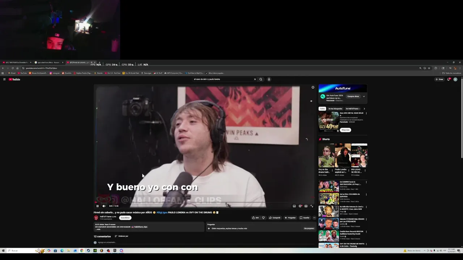This screenshot has height=260, width=463.
Task: Open the Windows Start menu
Action: tap(3, 251)
